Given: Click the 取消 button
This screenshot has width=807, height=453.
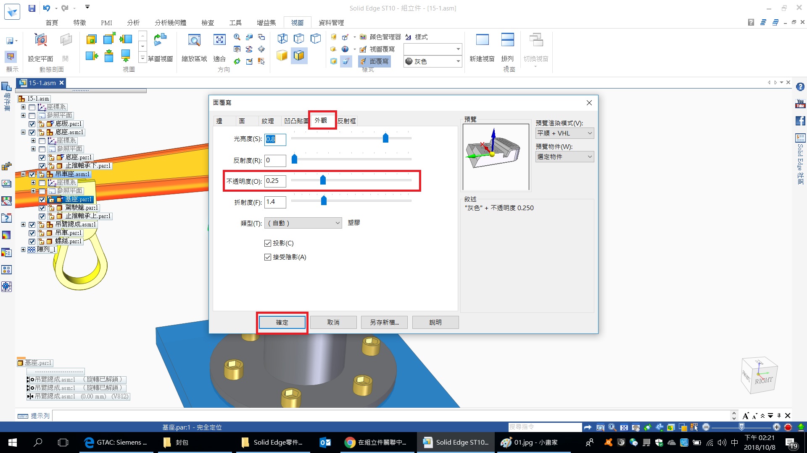Looking at the screenshot, I should click(x=333, y=323).
